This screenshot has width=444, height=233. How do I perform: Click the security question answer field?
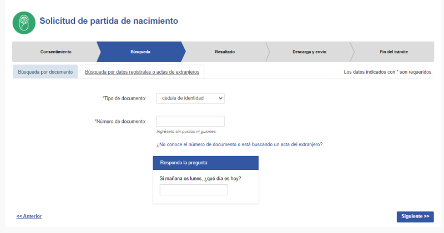(x=194, y=190)
